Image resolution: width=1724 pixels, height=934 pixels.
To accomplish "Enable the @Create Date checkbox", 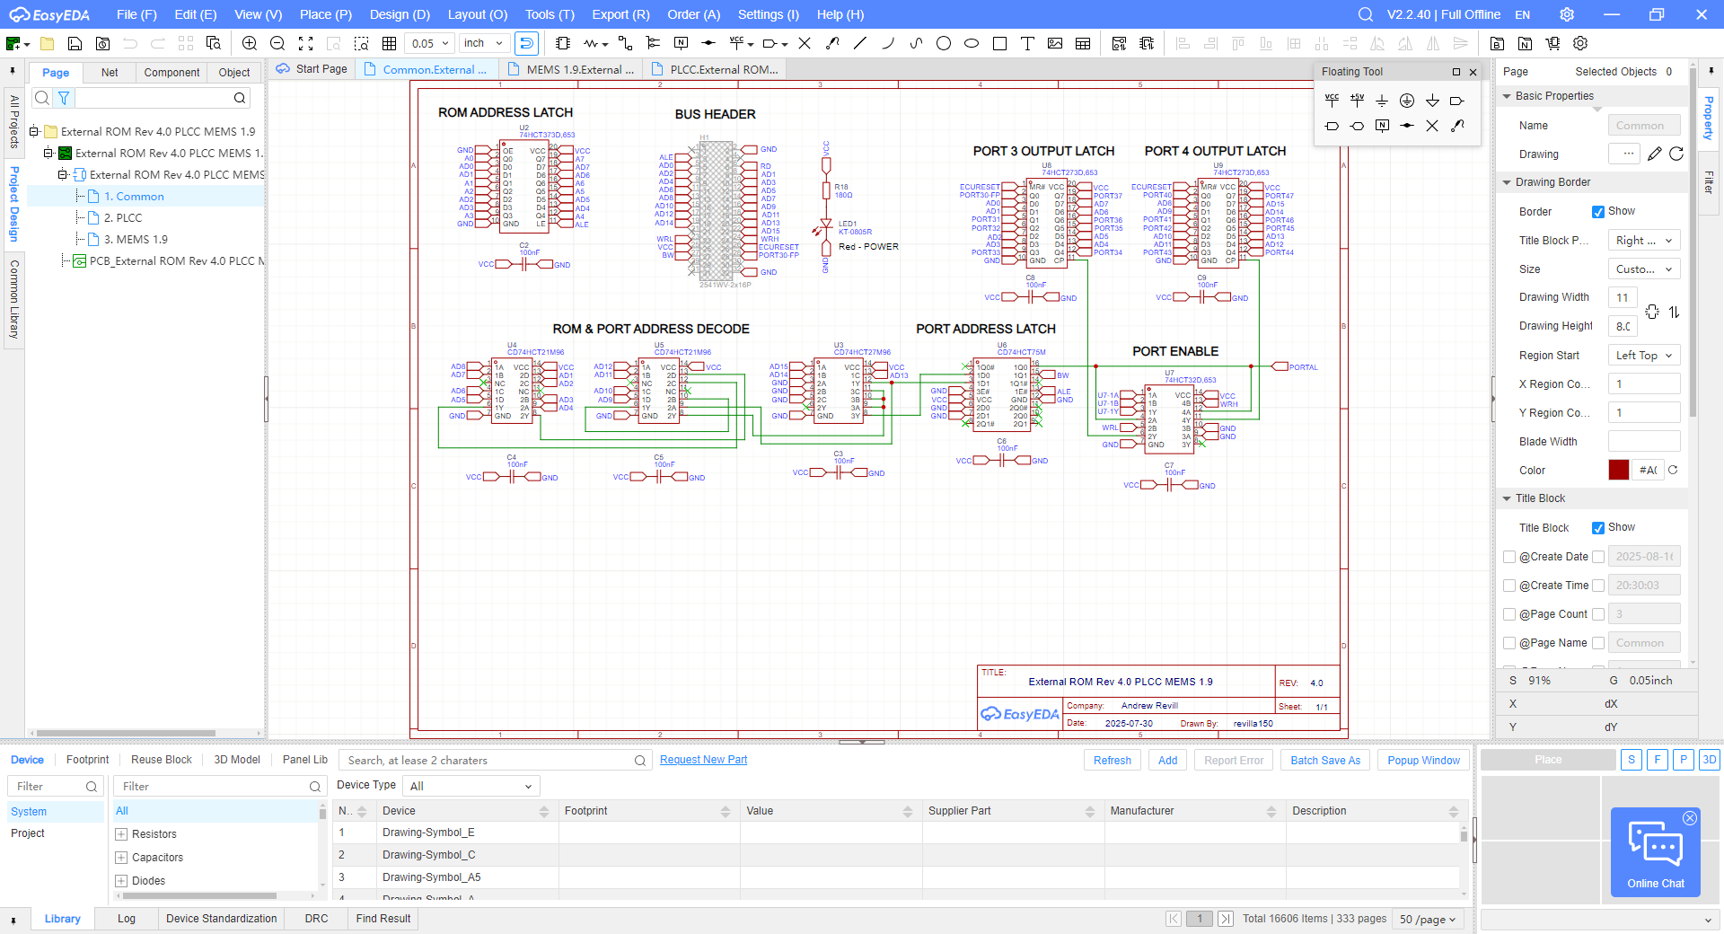I will 1509,557.
